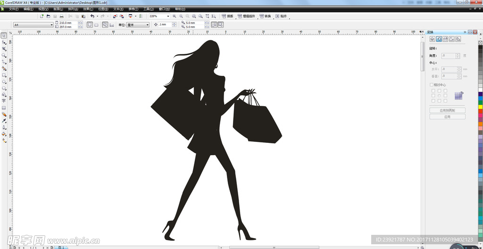Screen dimensions: 483x249
Task: Expand the application launcher dropdown arrow
Action: click(x=135, y=16)
